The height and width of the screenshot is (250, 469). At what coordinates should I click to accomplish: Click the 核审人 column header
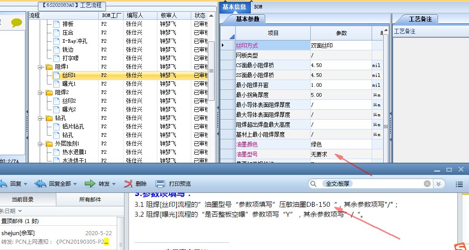174,16
